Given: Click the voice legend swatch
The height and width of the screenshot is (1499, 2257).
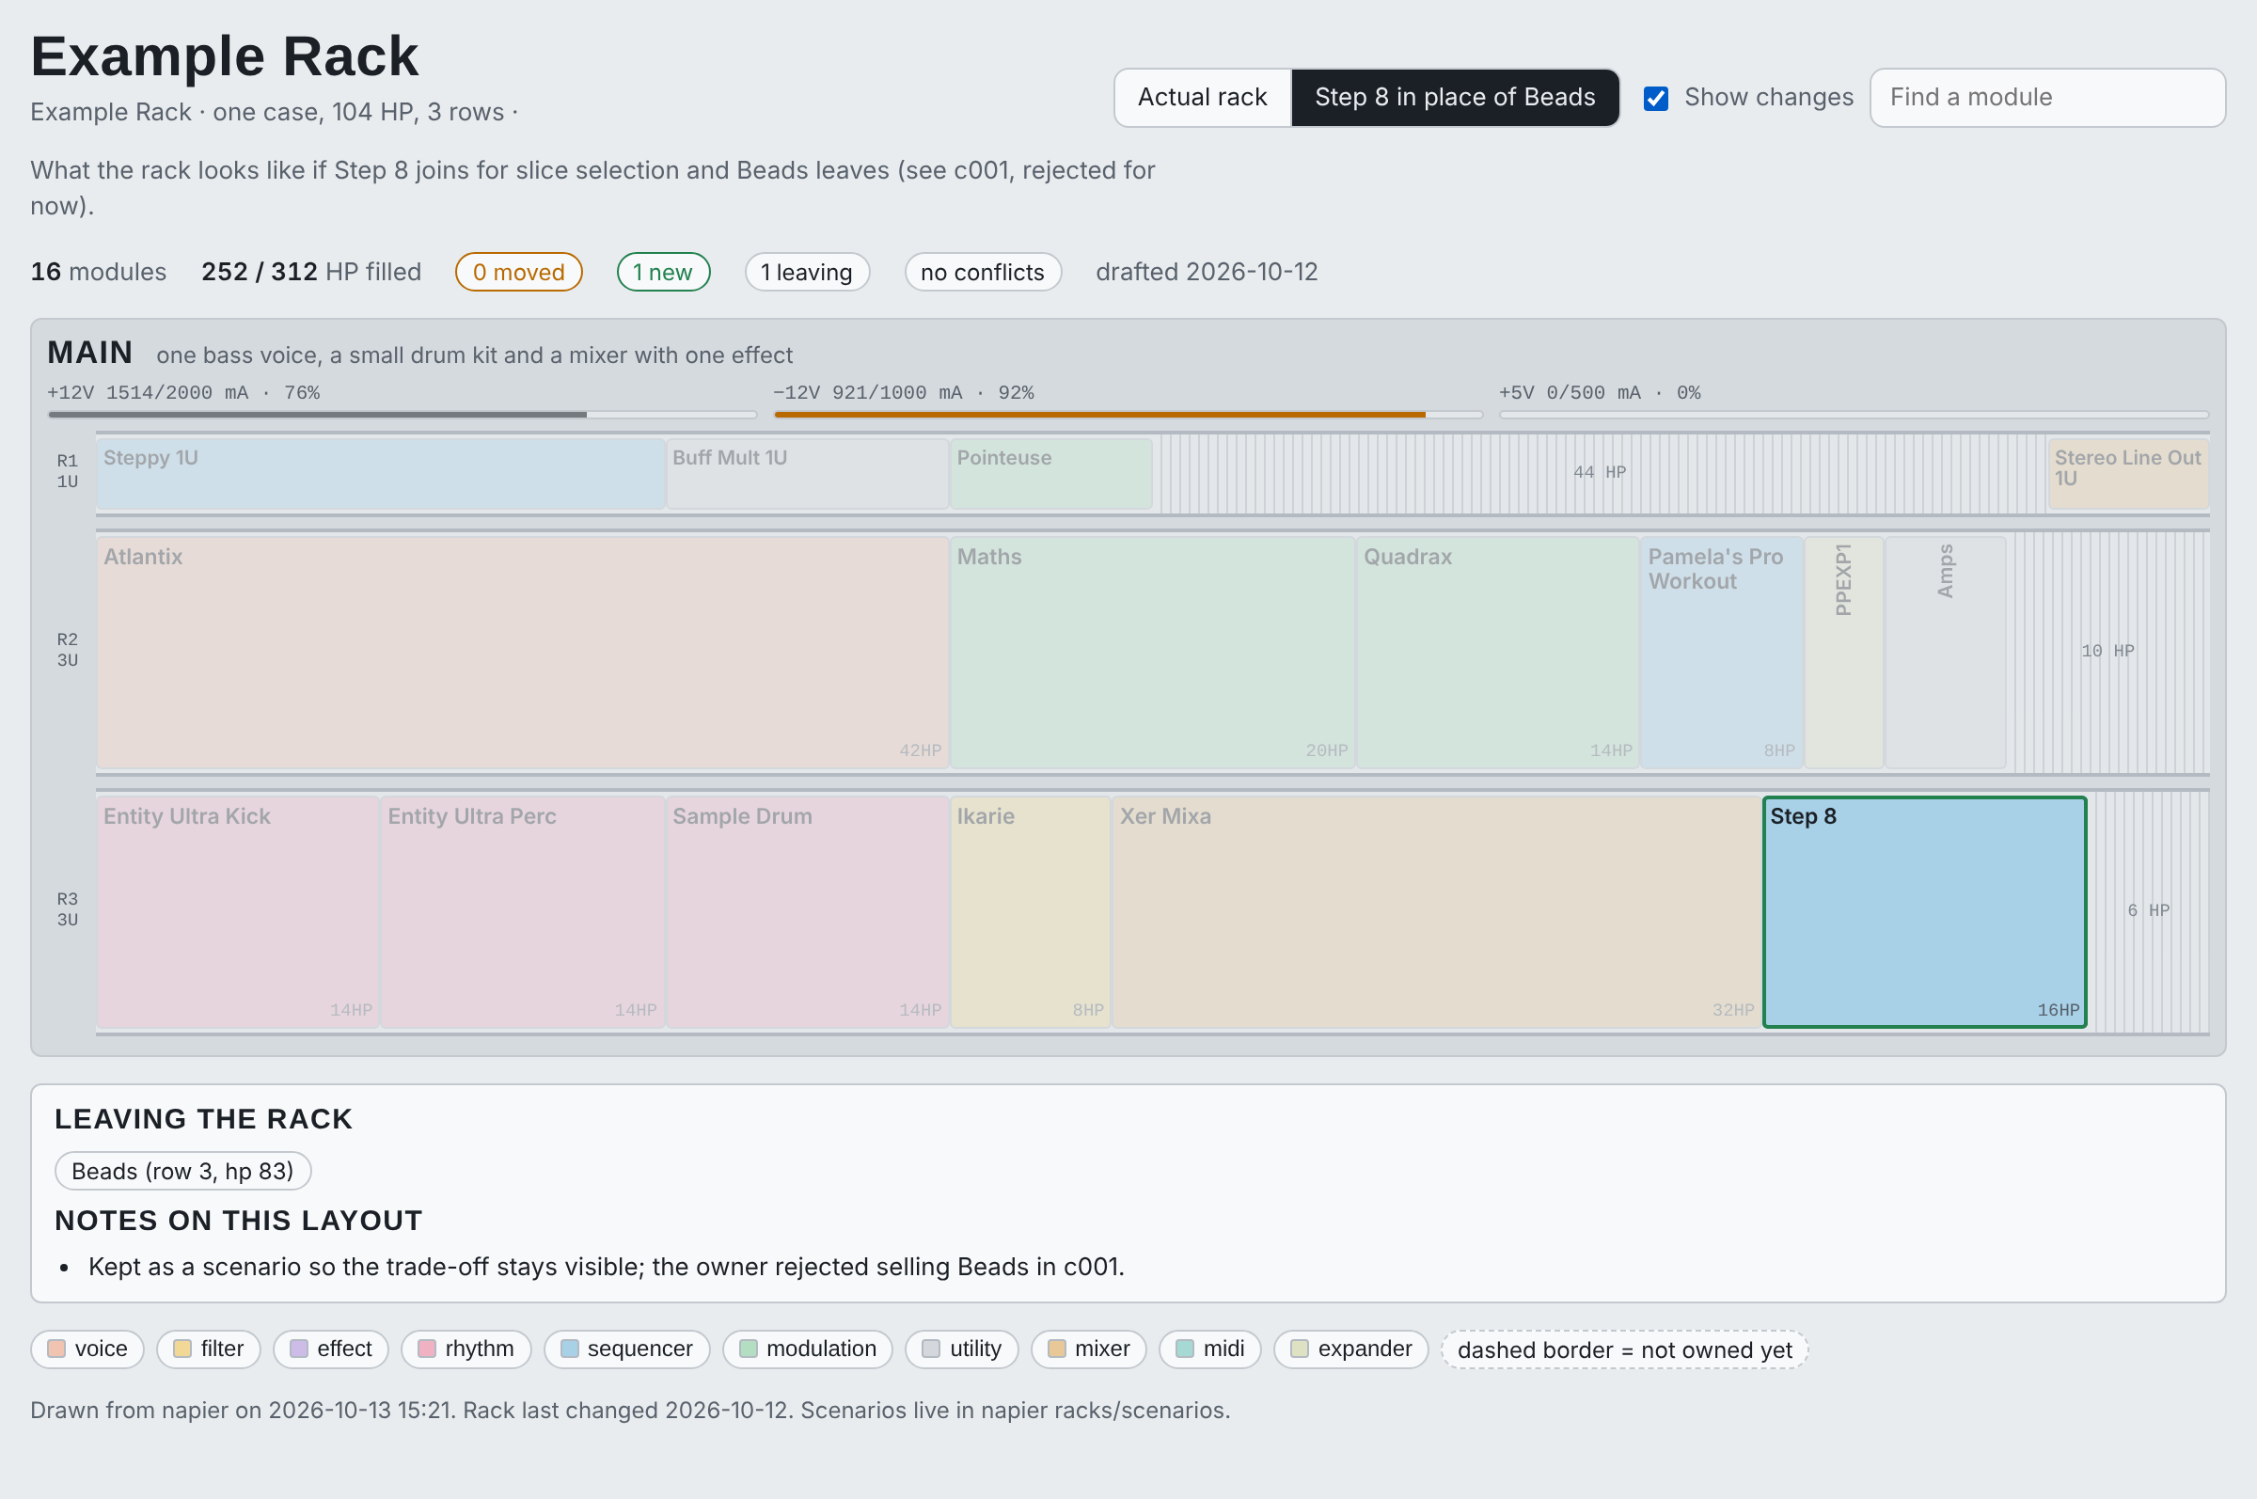Looking at the screenshot, I should 56,1349.
